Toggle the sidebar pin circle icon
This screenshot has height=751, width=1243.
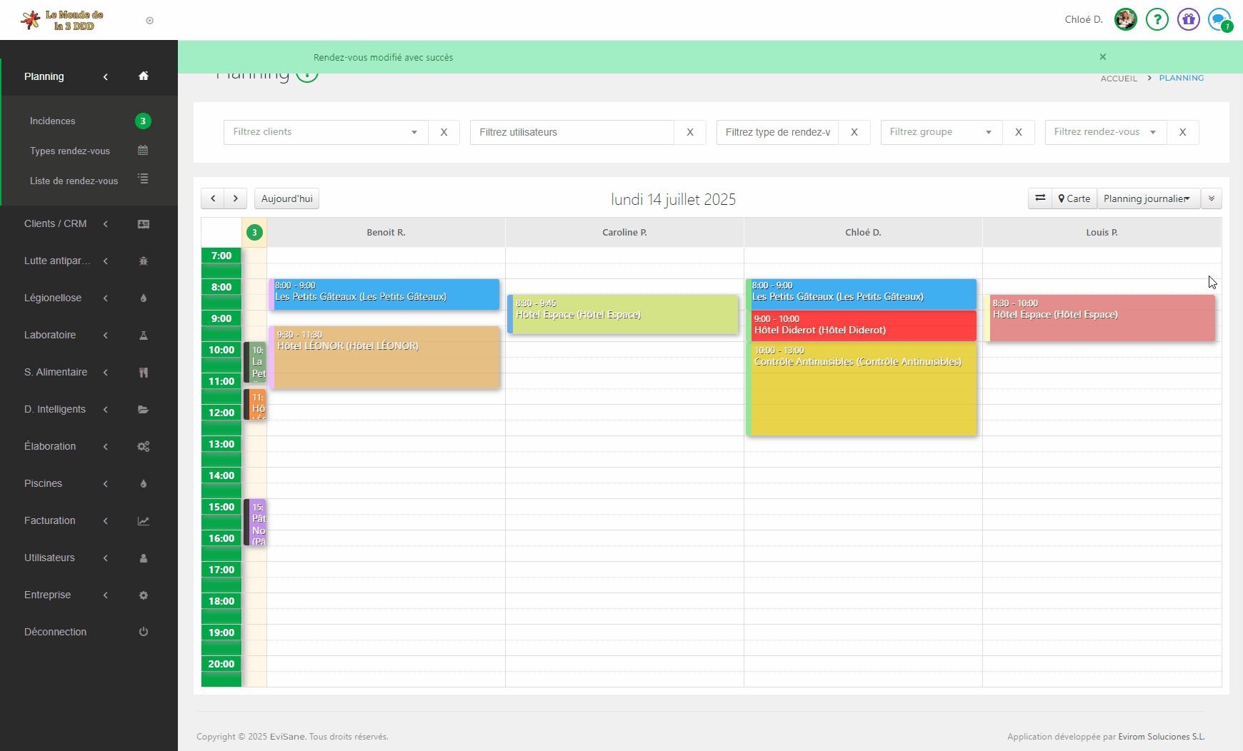click(x=149, y=21)
